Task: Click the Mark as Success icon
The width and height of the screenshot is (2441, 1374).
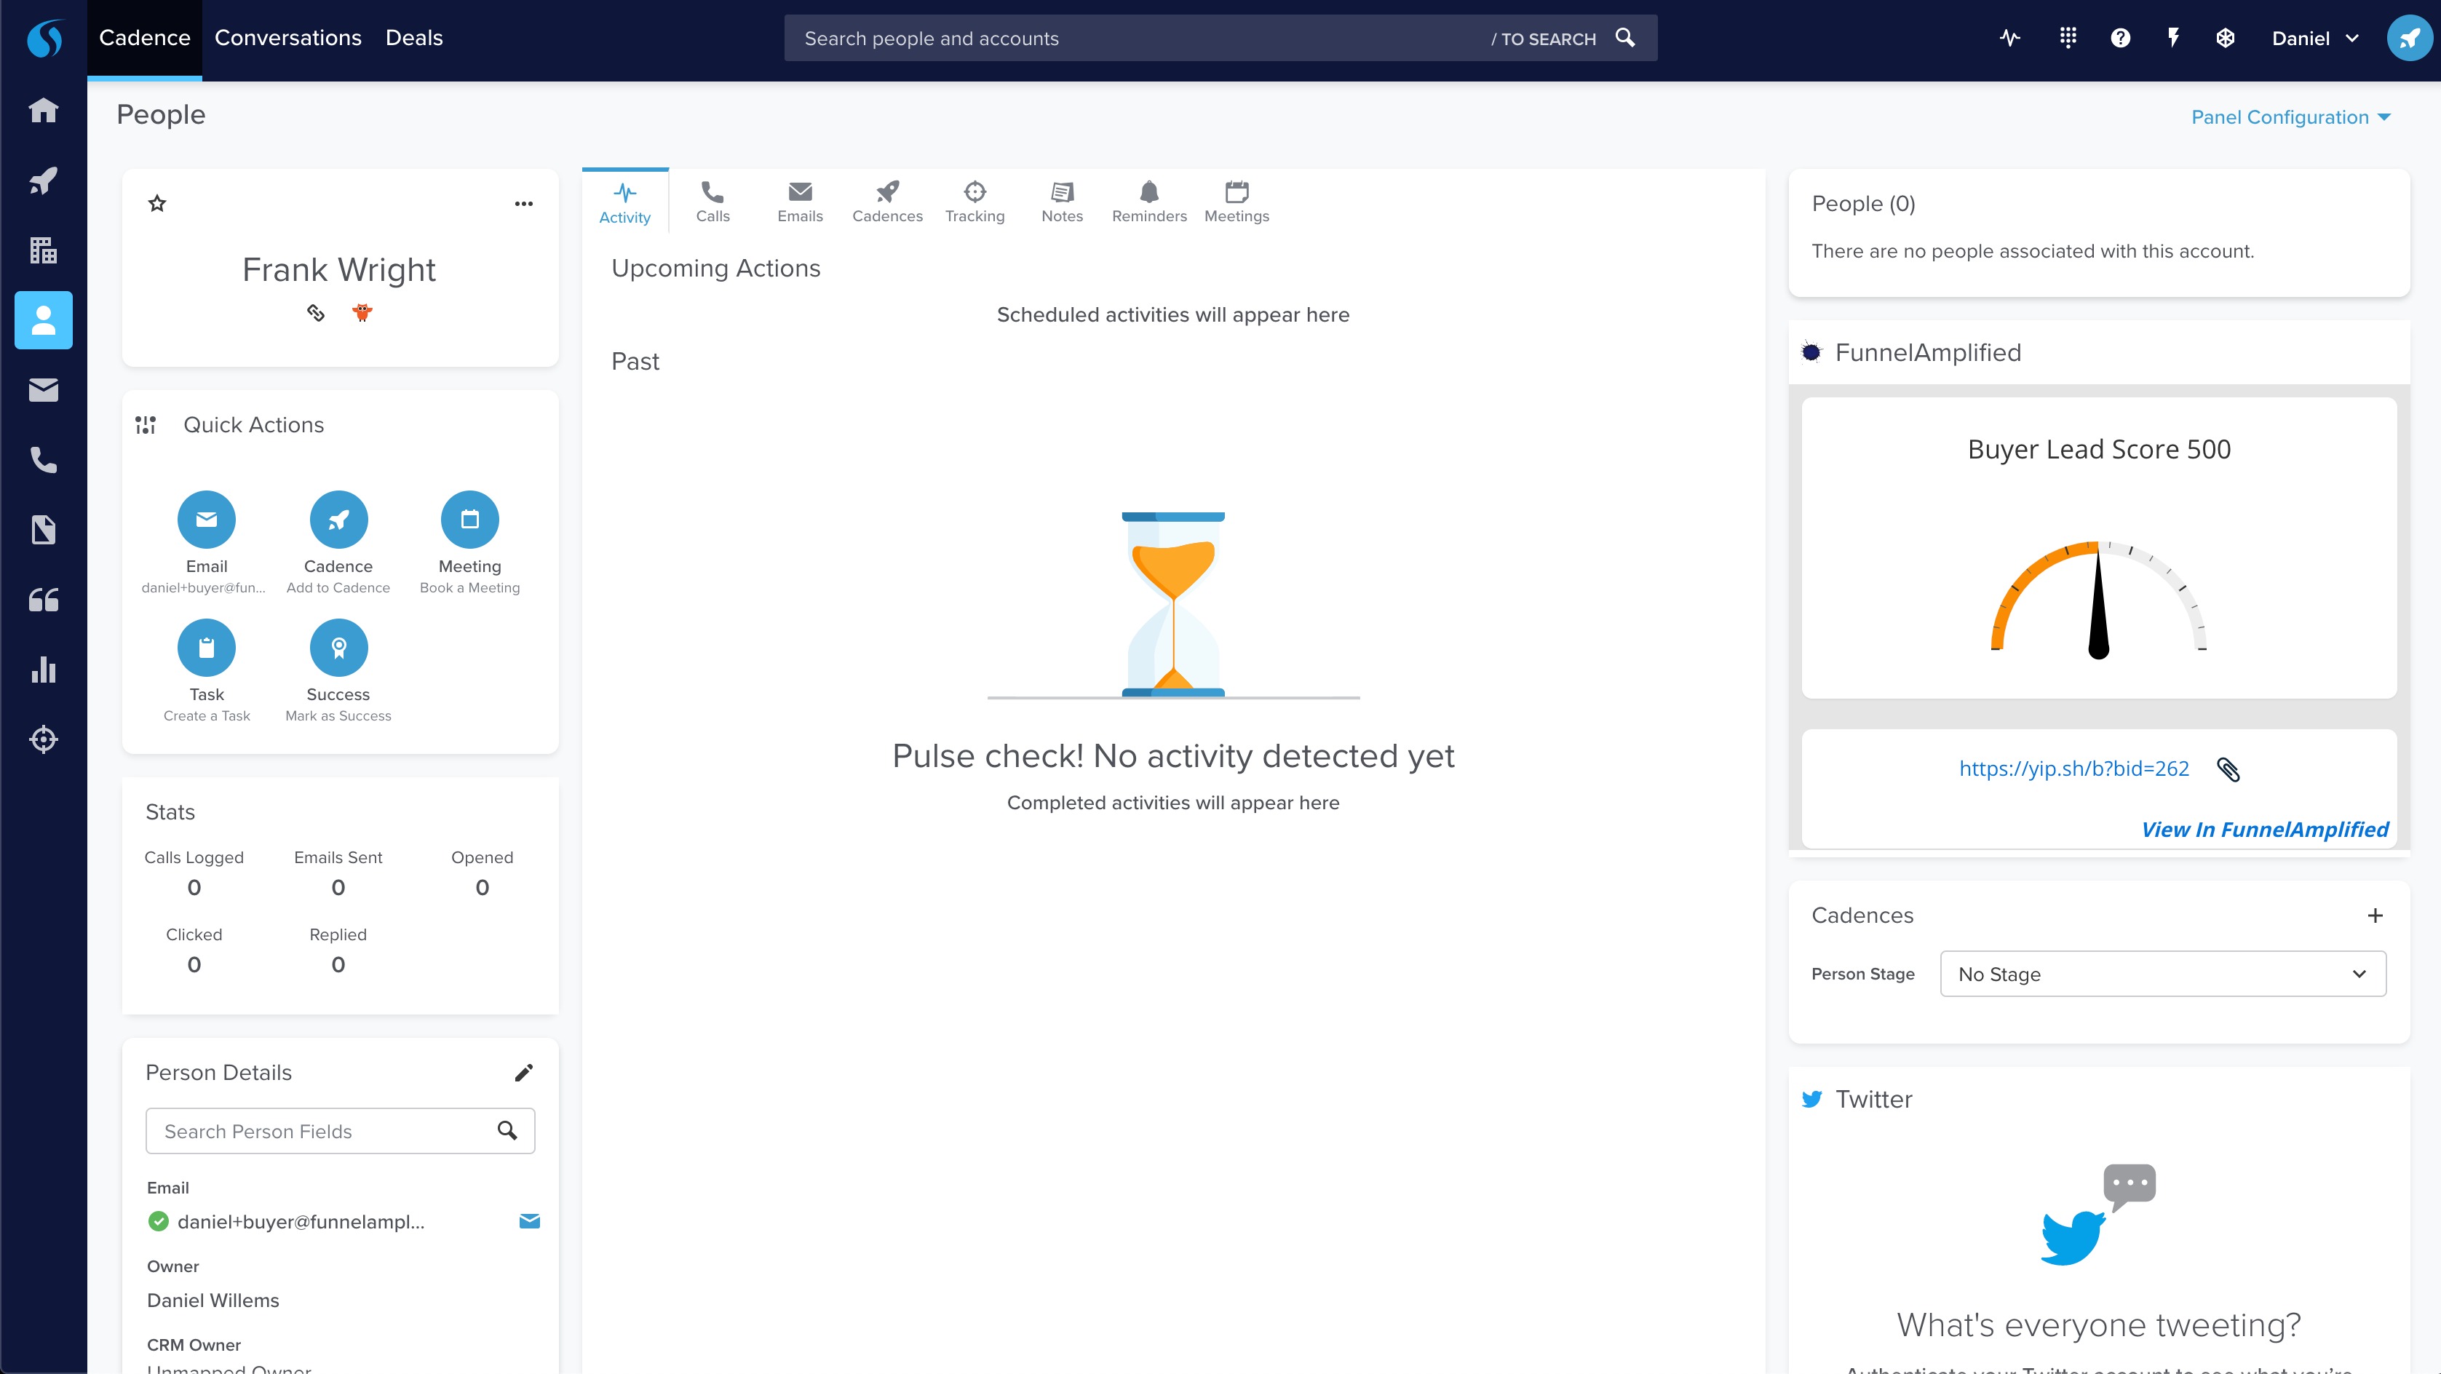Action: tap(338, 647)
